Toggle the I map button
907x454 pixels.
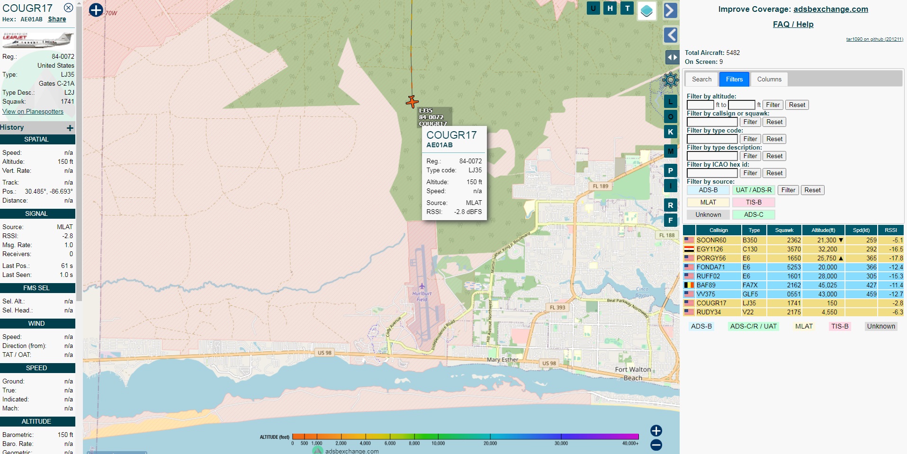pyautogui.click(x=670, y=186)
